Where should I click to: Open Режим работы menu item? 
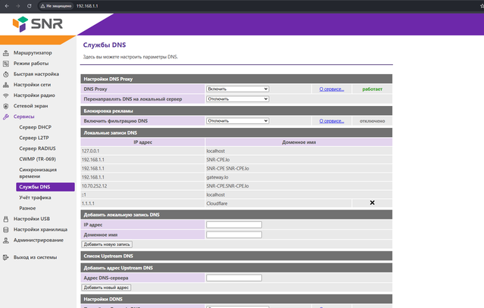point(31,64)
